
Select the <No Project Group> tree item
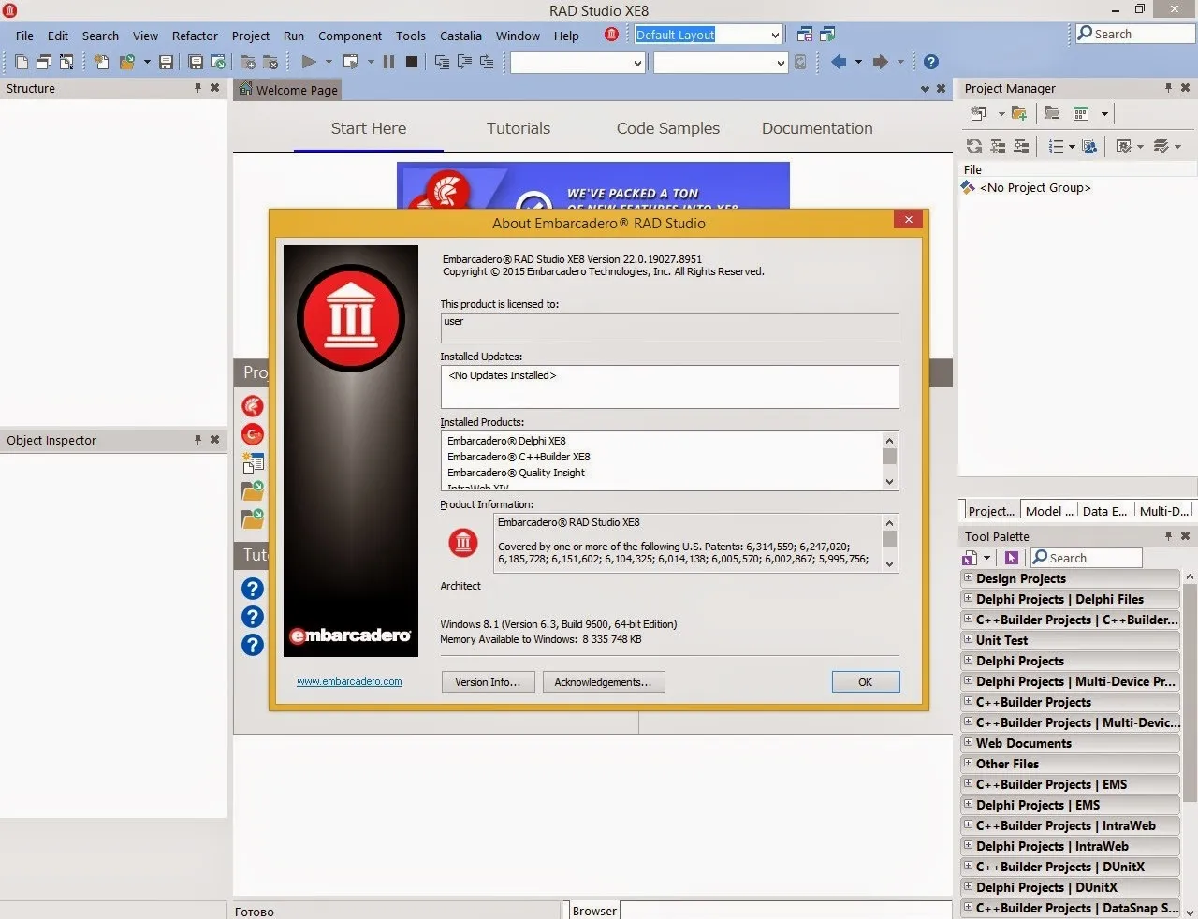tap(1035, 187)
